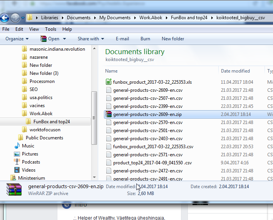Open the Share with dropdown

[x=91, y=39]
